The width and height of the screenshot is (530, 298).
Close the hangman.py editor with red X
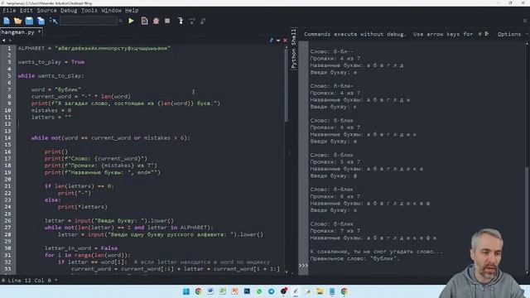click(x=285, y=41)
